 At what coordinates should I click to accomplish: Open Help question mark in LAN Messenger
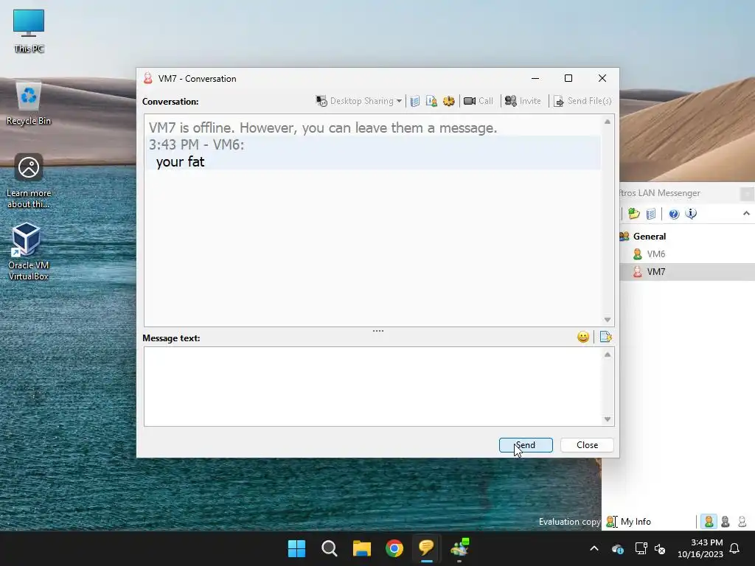[674, 214]
